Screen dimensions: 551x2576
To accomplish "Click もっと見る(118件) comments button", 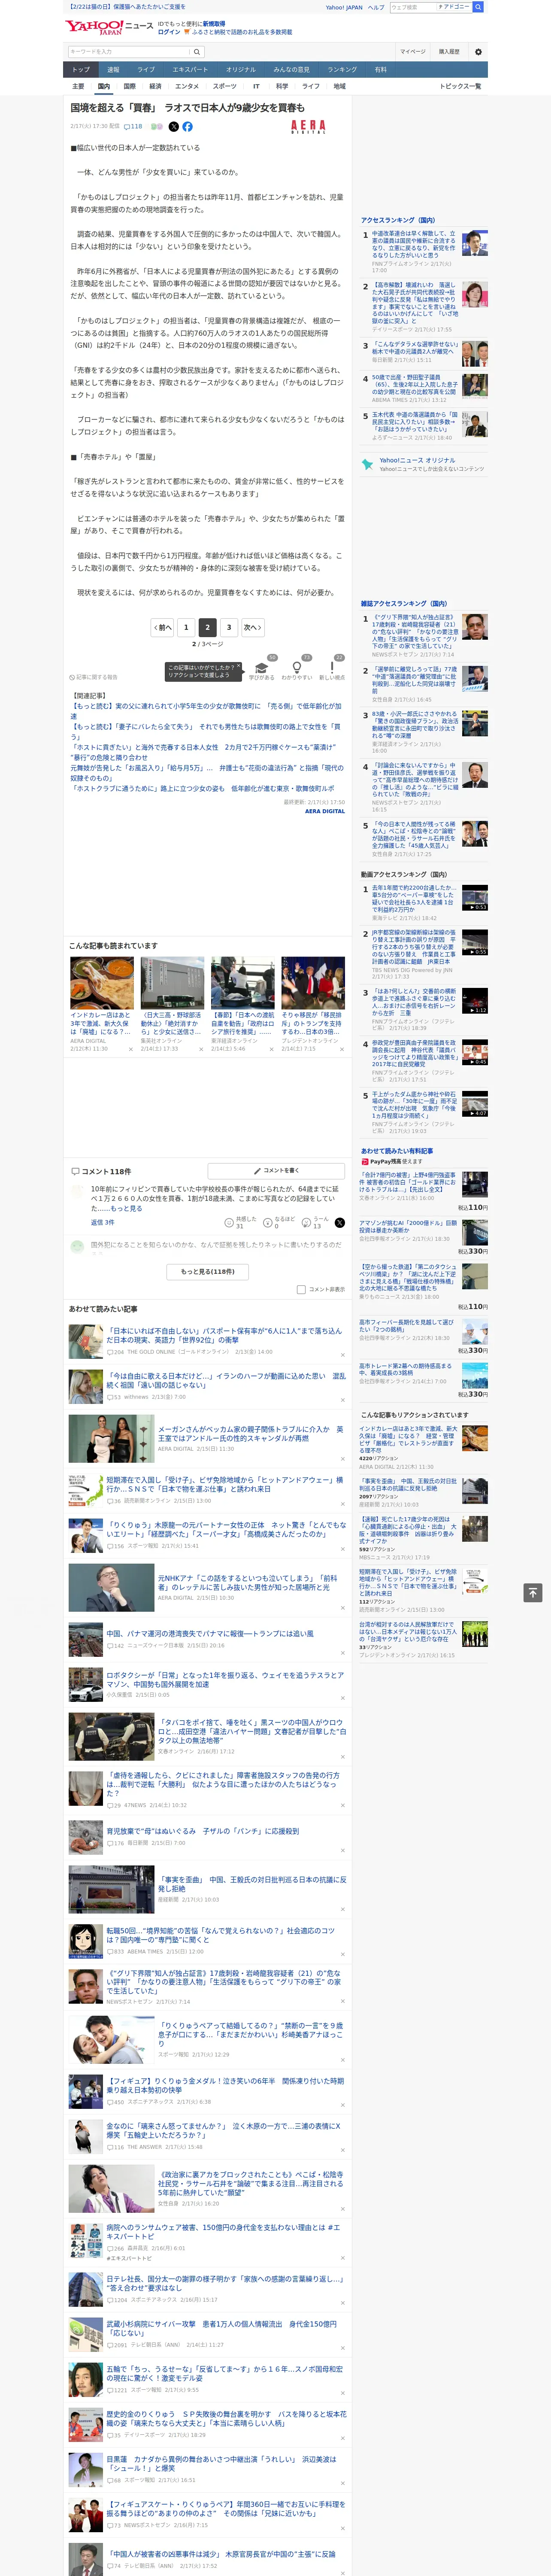I will pyautogui.click(x=208, y=1272).
